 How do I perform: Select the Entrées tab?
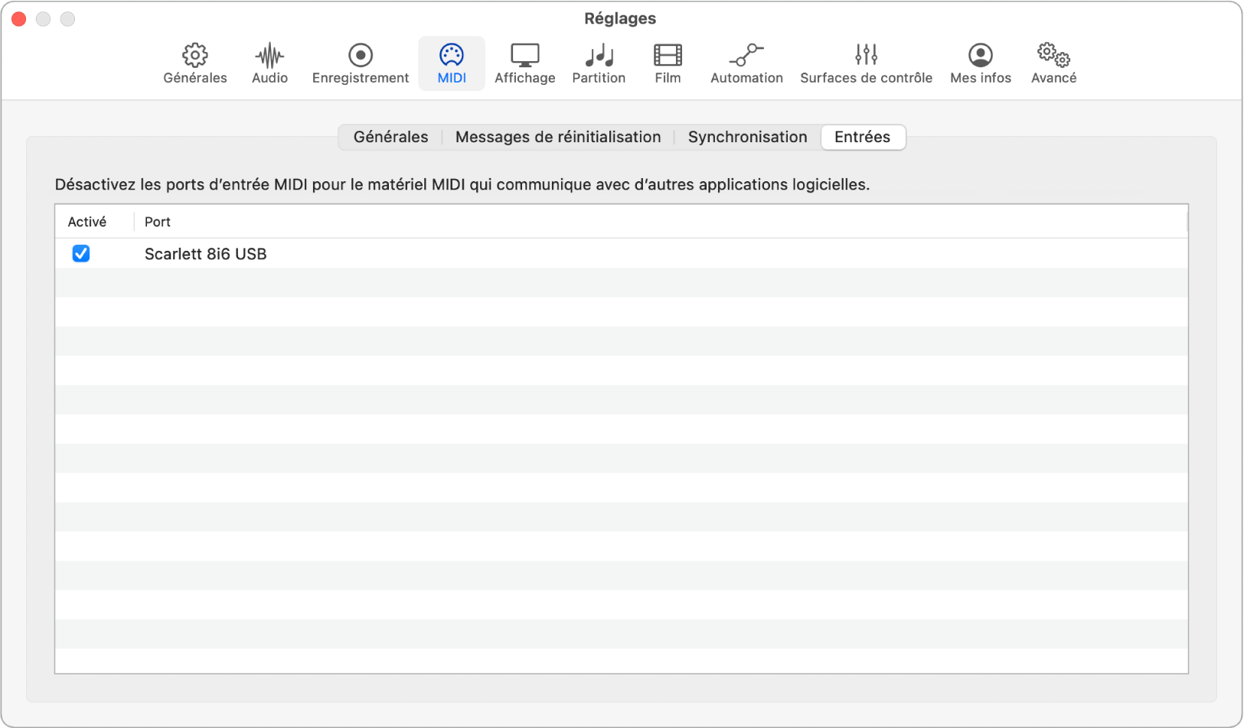(863, 137)
